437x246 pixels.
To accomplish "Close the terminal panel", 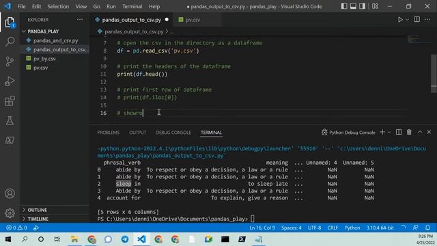I will [x=429, y=132].
